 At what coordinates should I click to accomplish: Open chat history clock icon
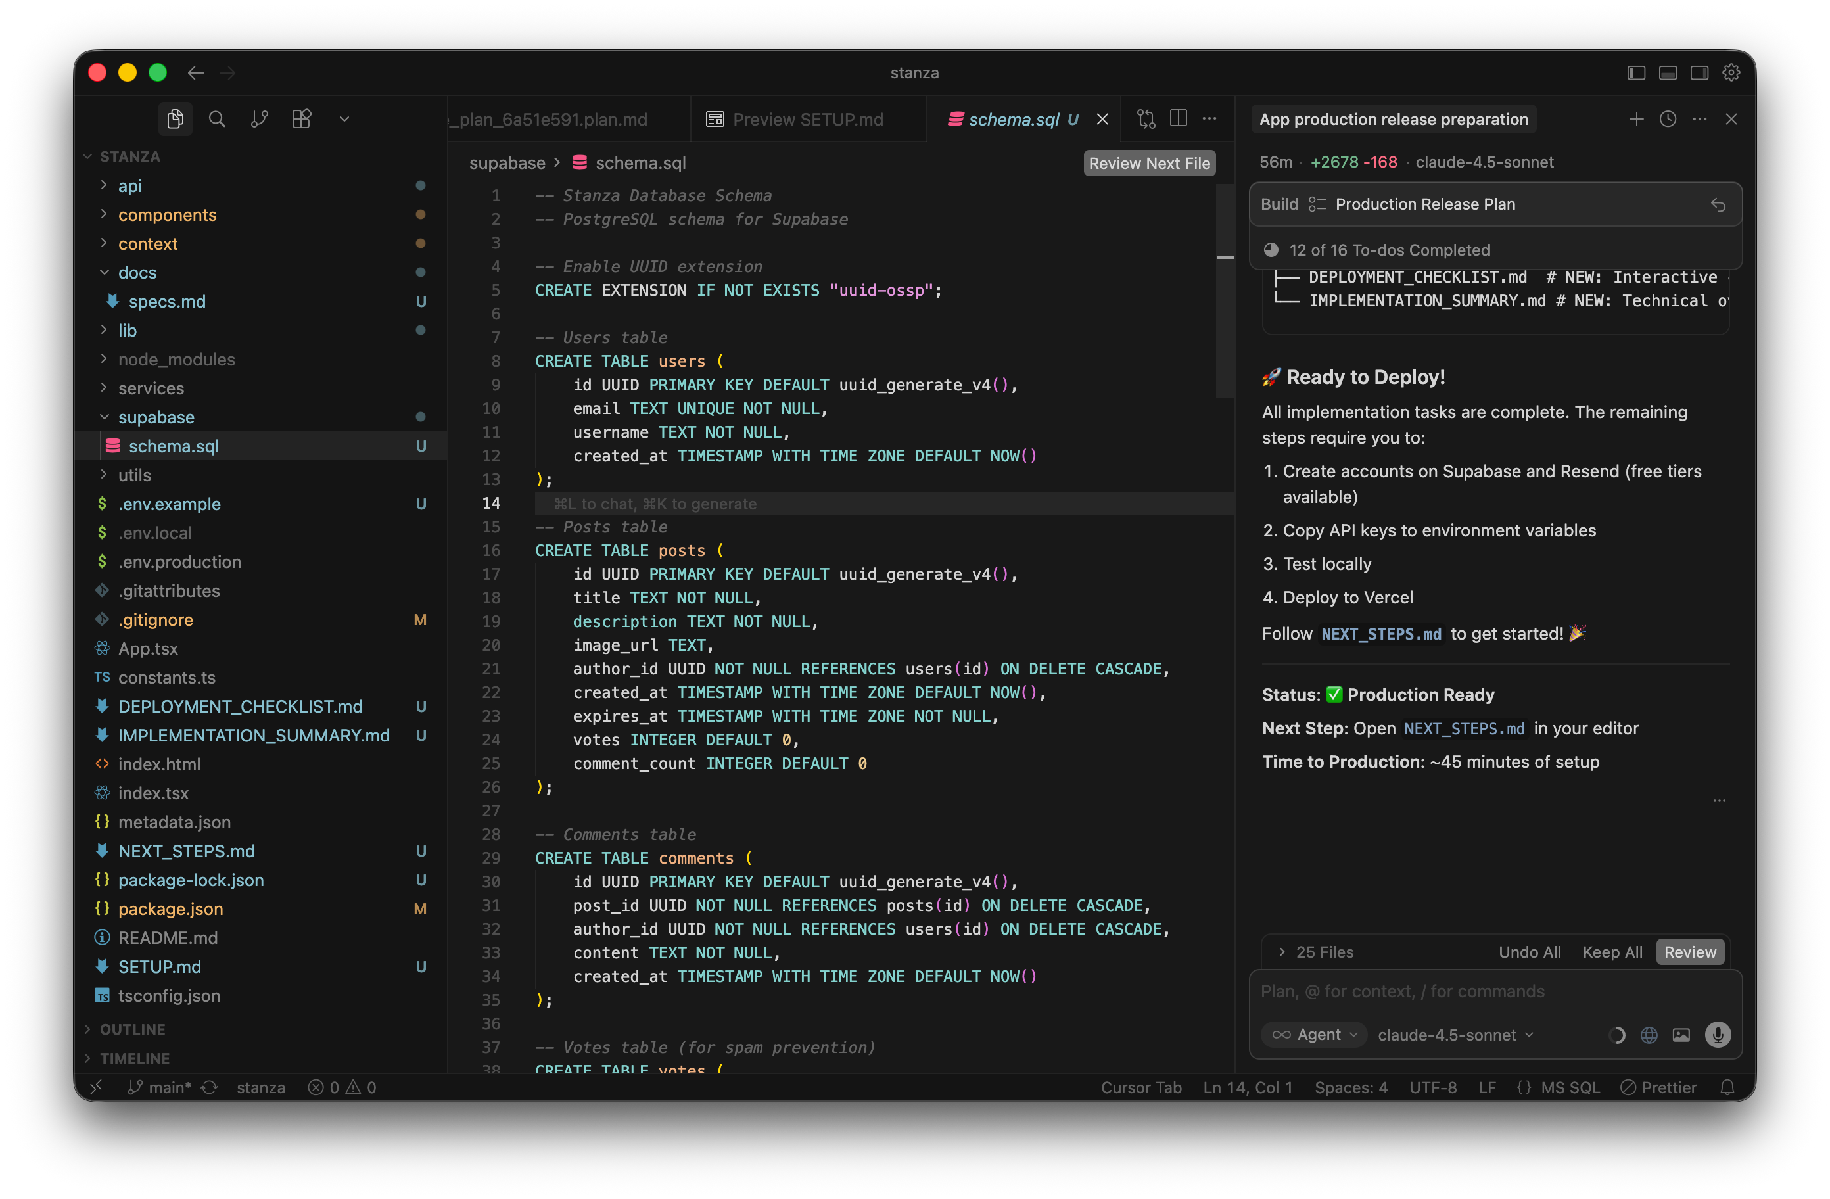point(1668,119)
